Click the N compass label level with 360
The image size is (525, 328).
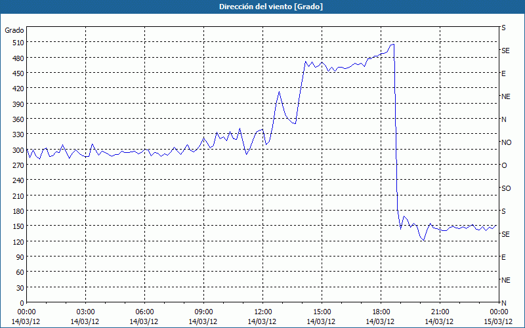click(x=504, y=119)
